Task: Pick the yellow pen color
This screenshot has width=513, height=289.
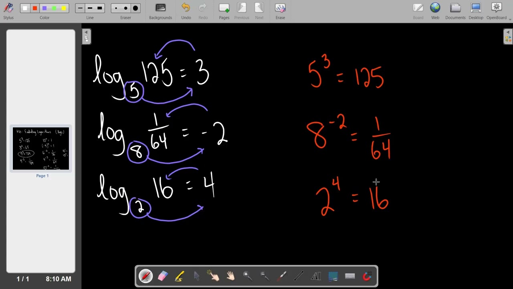Action: (64, 8)
